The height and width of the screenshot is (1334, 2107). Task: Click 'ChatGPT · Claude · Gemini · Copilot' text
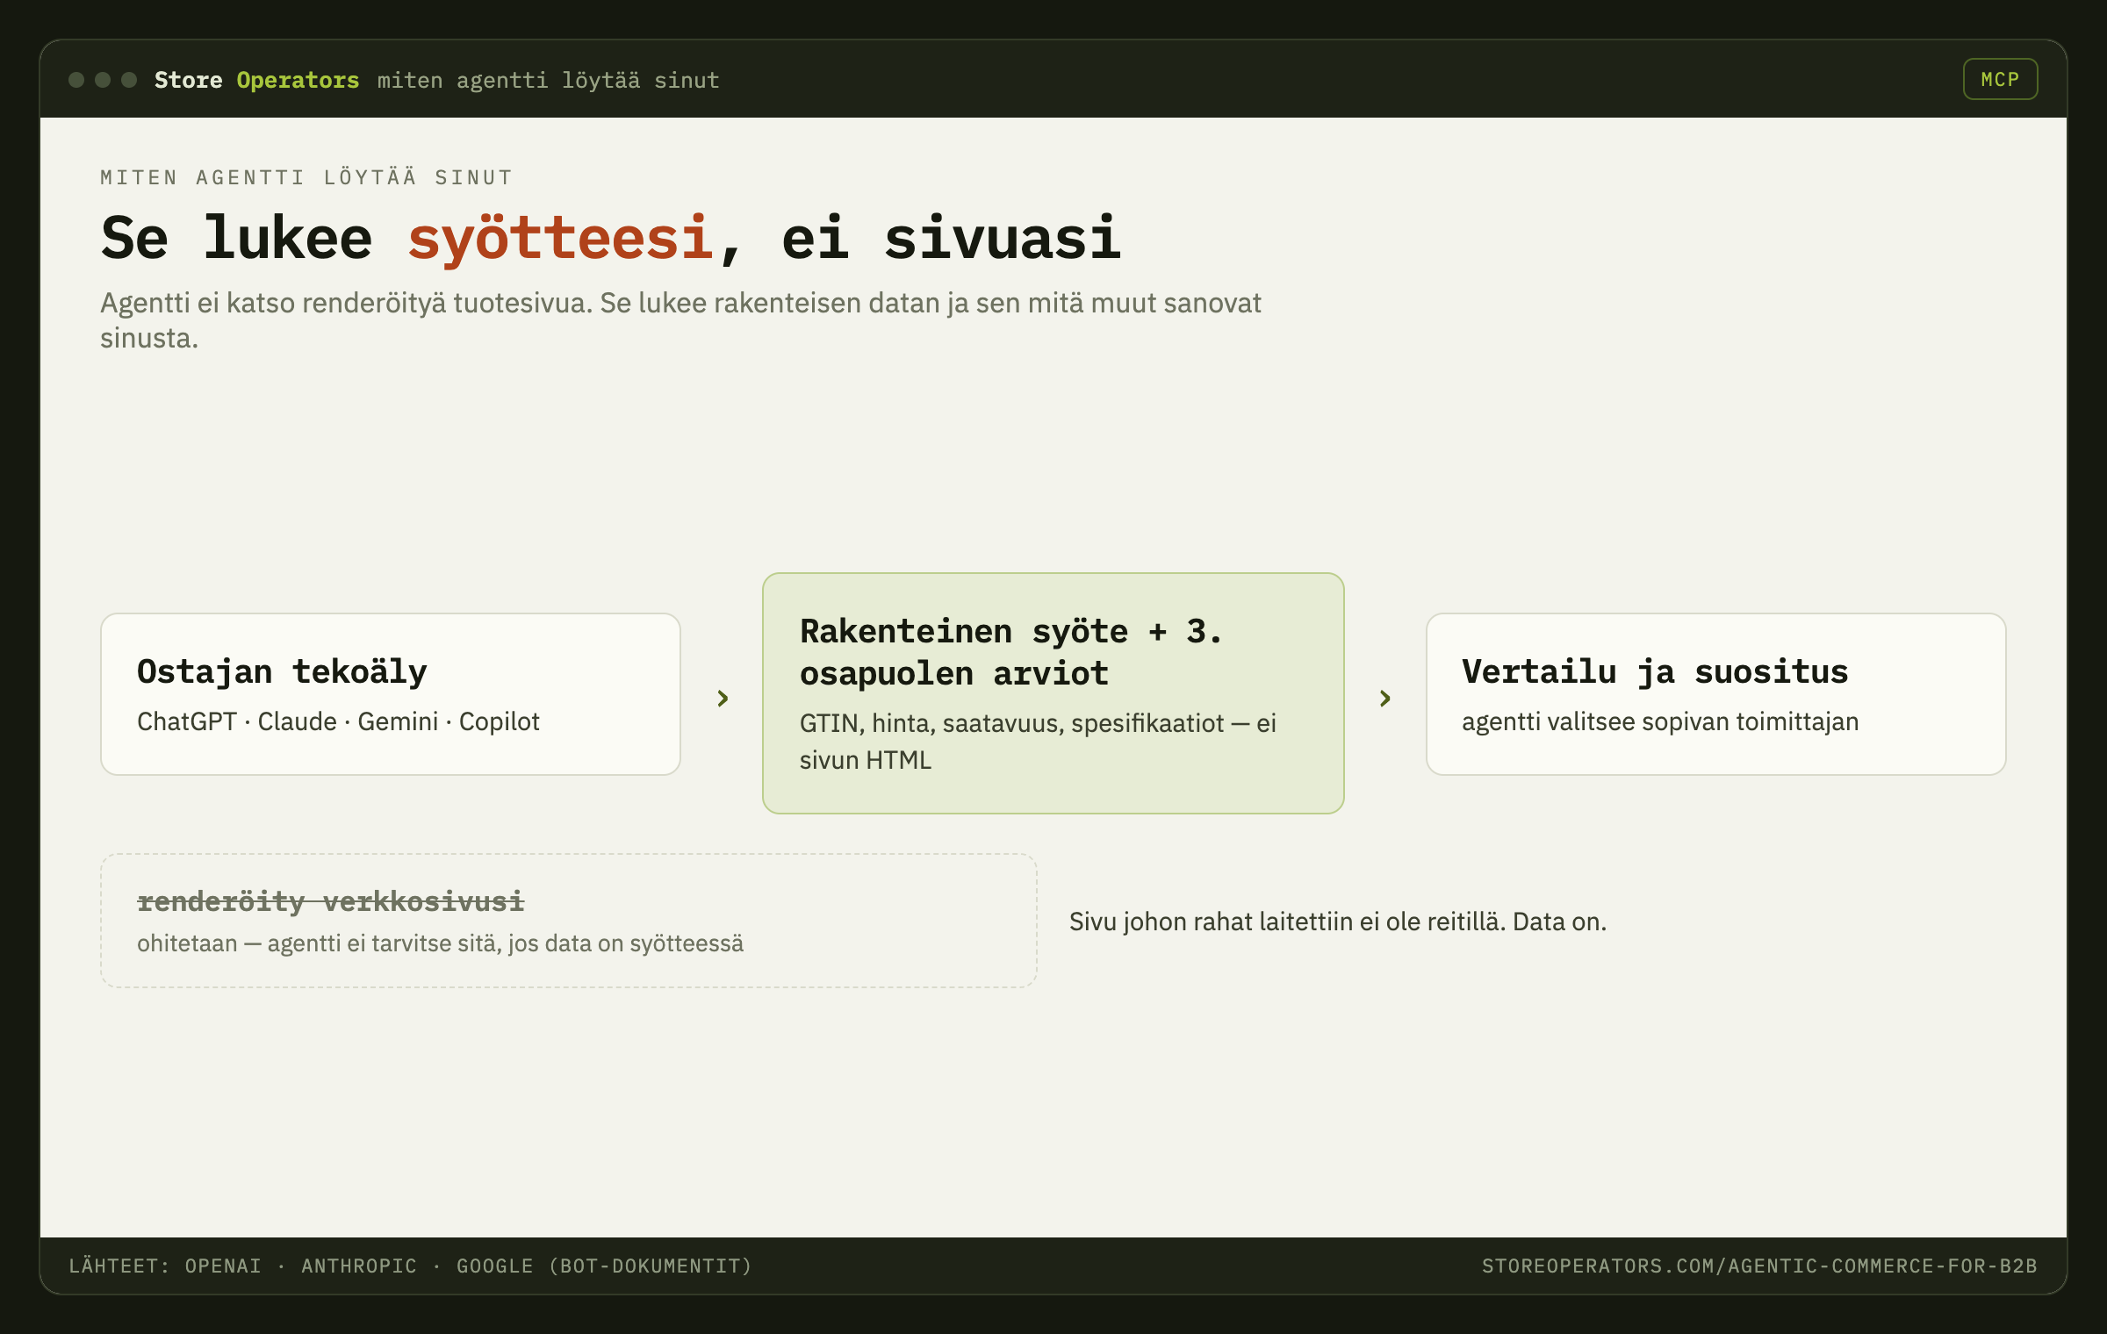tap(338, 721)
